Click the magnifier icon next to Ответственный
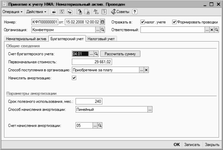The width and height of the screenshot is (223, 150). pos(216,30)
